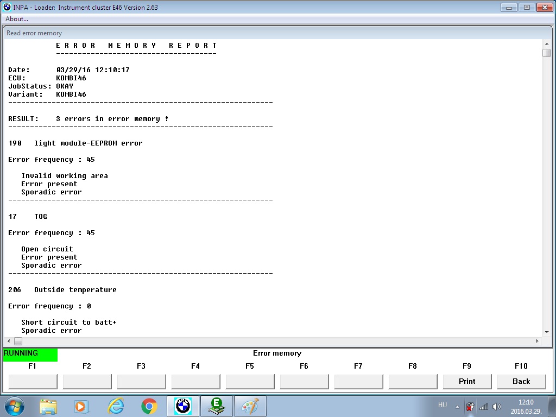Click the empty F6 function button

pos(304,382)
